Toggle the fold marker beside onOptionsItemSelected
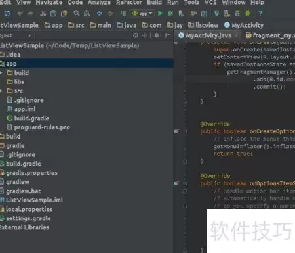 185,183
